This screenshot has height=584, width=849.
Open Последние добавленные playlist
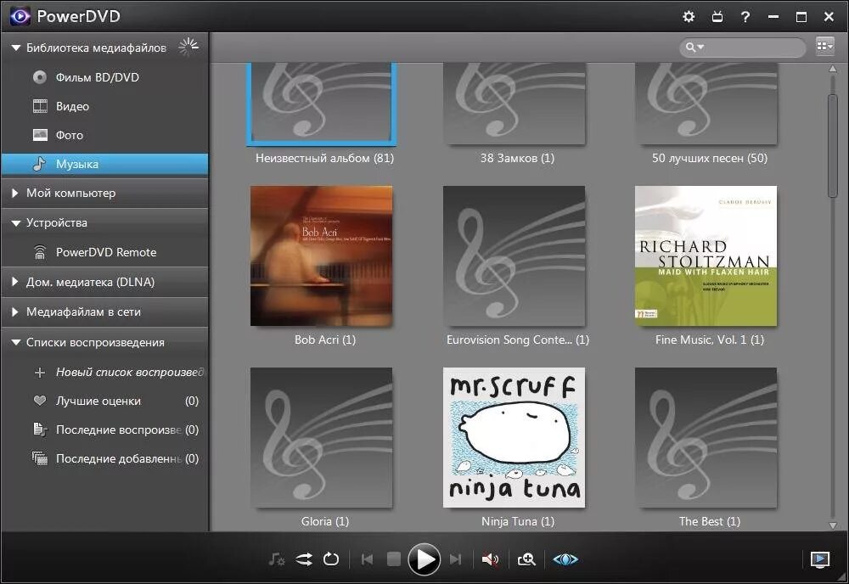104,458
